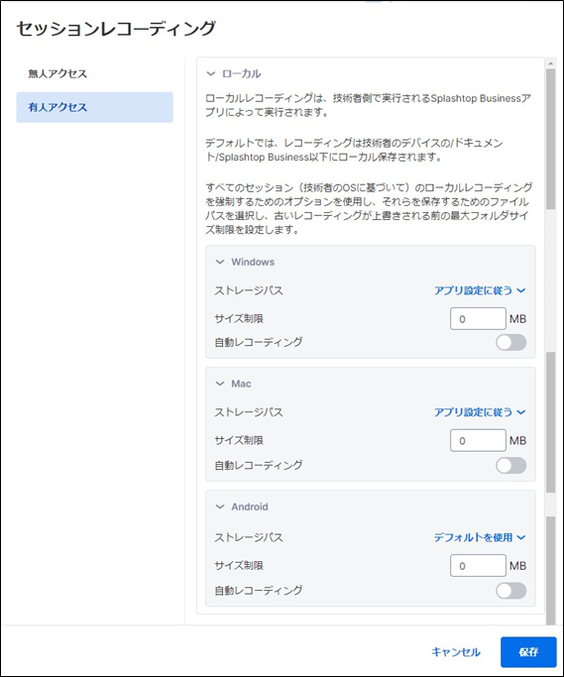Click MB unit beside Windows size limit
This screenshot has height=677, width=564.
pos(517,319)
